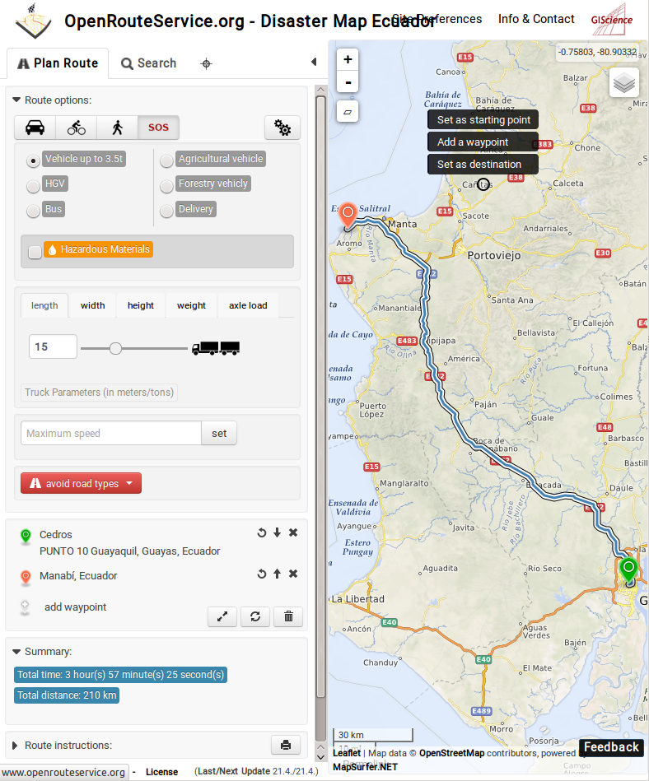Enable the Hazardous Materials checkbox
Viewport: 649px width, 781px height.
[35, 252]
